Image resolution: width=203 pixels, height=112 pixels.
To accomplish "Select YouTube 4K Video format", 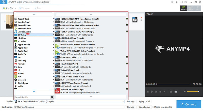I will (91, 91).
